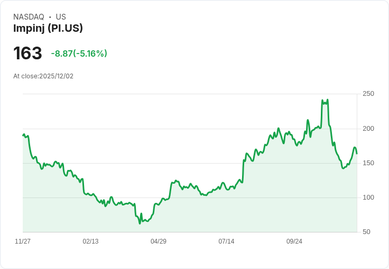This screenshot has width=389, height=269.
Task: Click the chart's lowest trough near 60
Action: click(x=140, y=223)
